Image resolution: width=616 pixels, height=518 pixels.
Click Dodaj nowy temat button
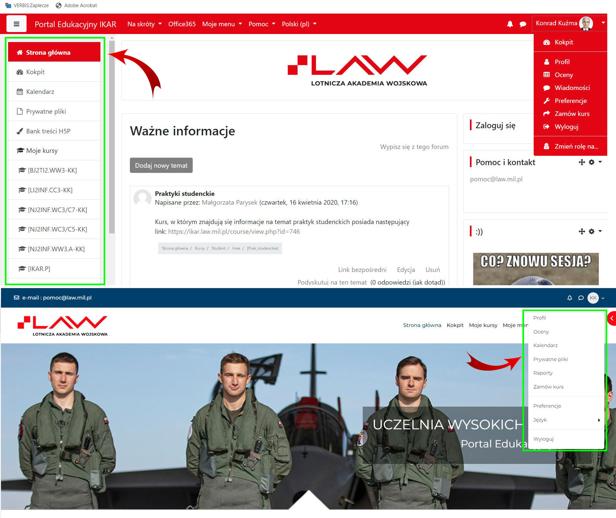click(x=161, y=165)
